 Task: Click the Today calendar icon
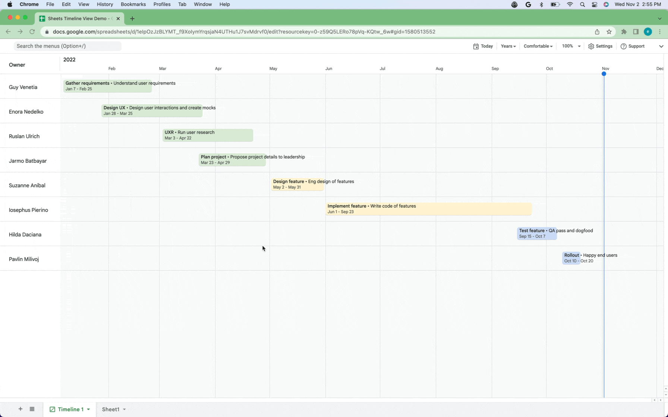(476, 46)
